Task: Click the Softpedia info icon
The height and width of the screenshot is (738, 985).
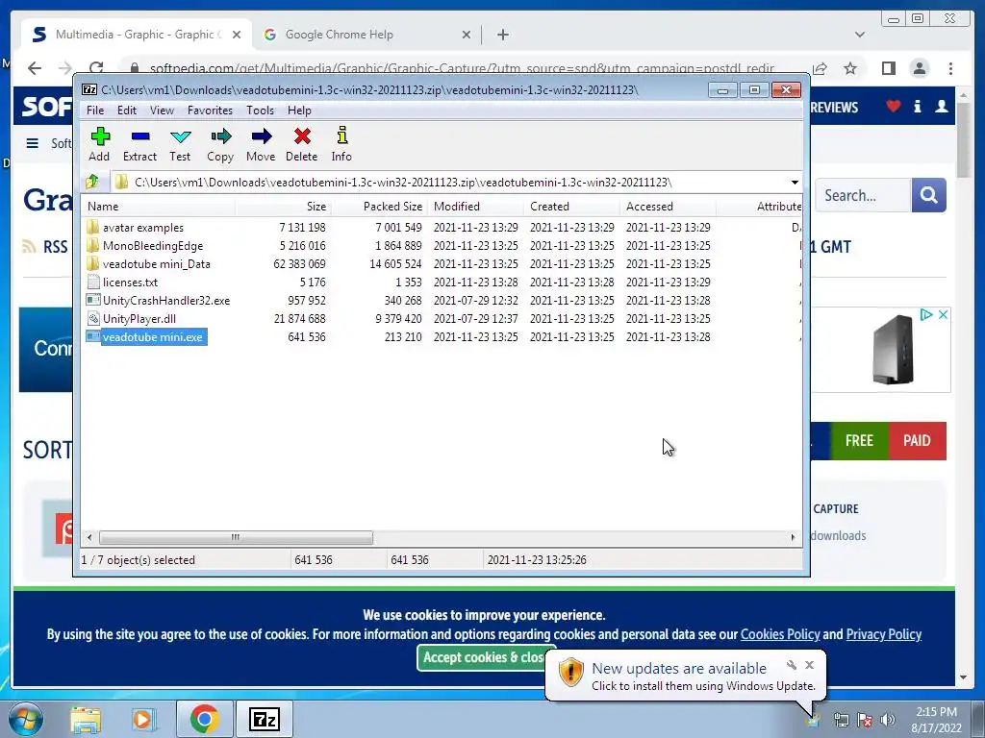Action: tap(917, 106)
